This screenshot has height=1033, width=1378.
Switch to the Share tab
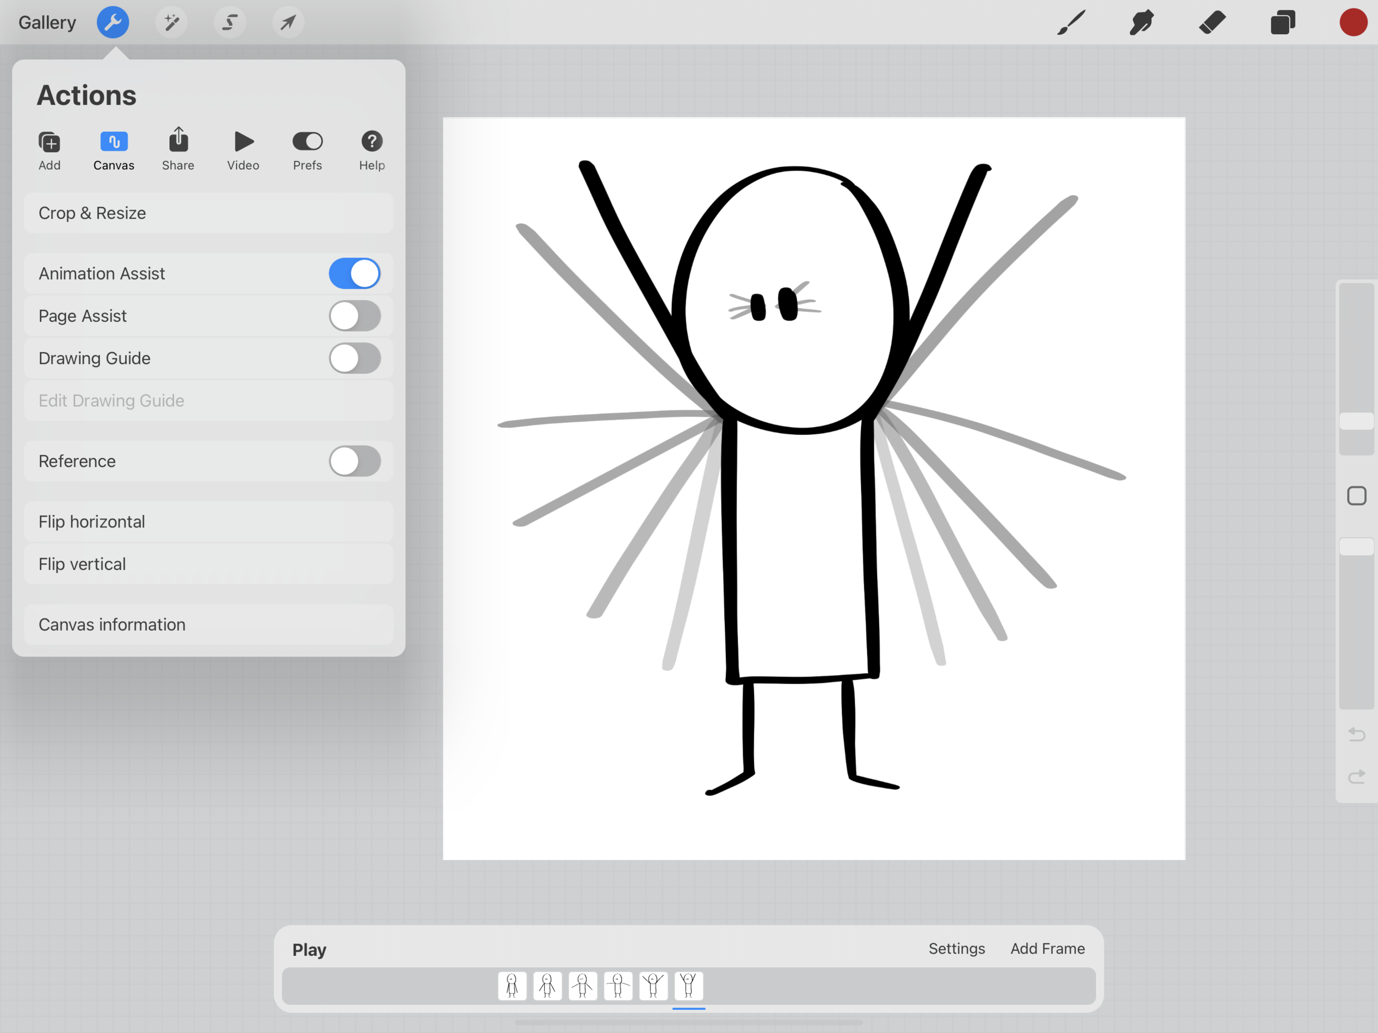178,149
